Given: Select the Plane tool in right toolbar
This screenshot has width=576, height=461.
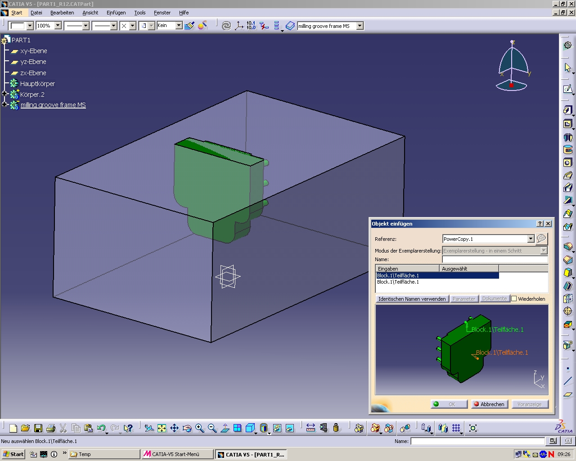Looking at the screenshot, I should tap(568, 394).
